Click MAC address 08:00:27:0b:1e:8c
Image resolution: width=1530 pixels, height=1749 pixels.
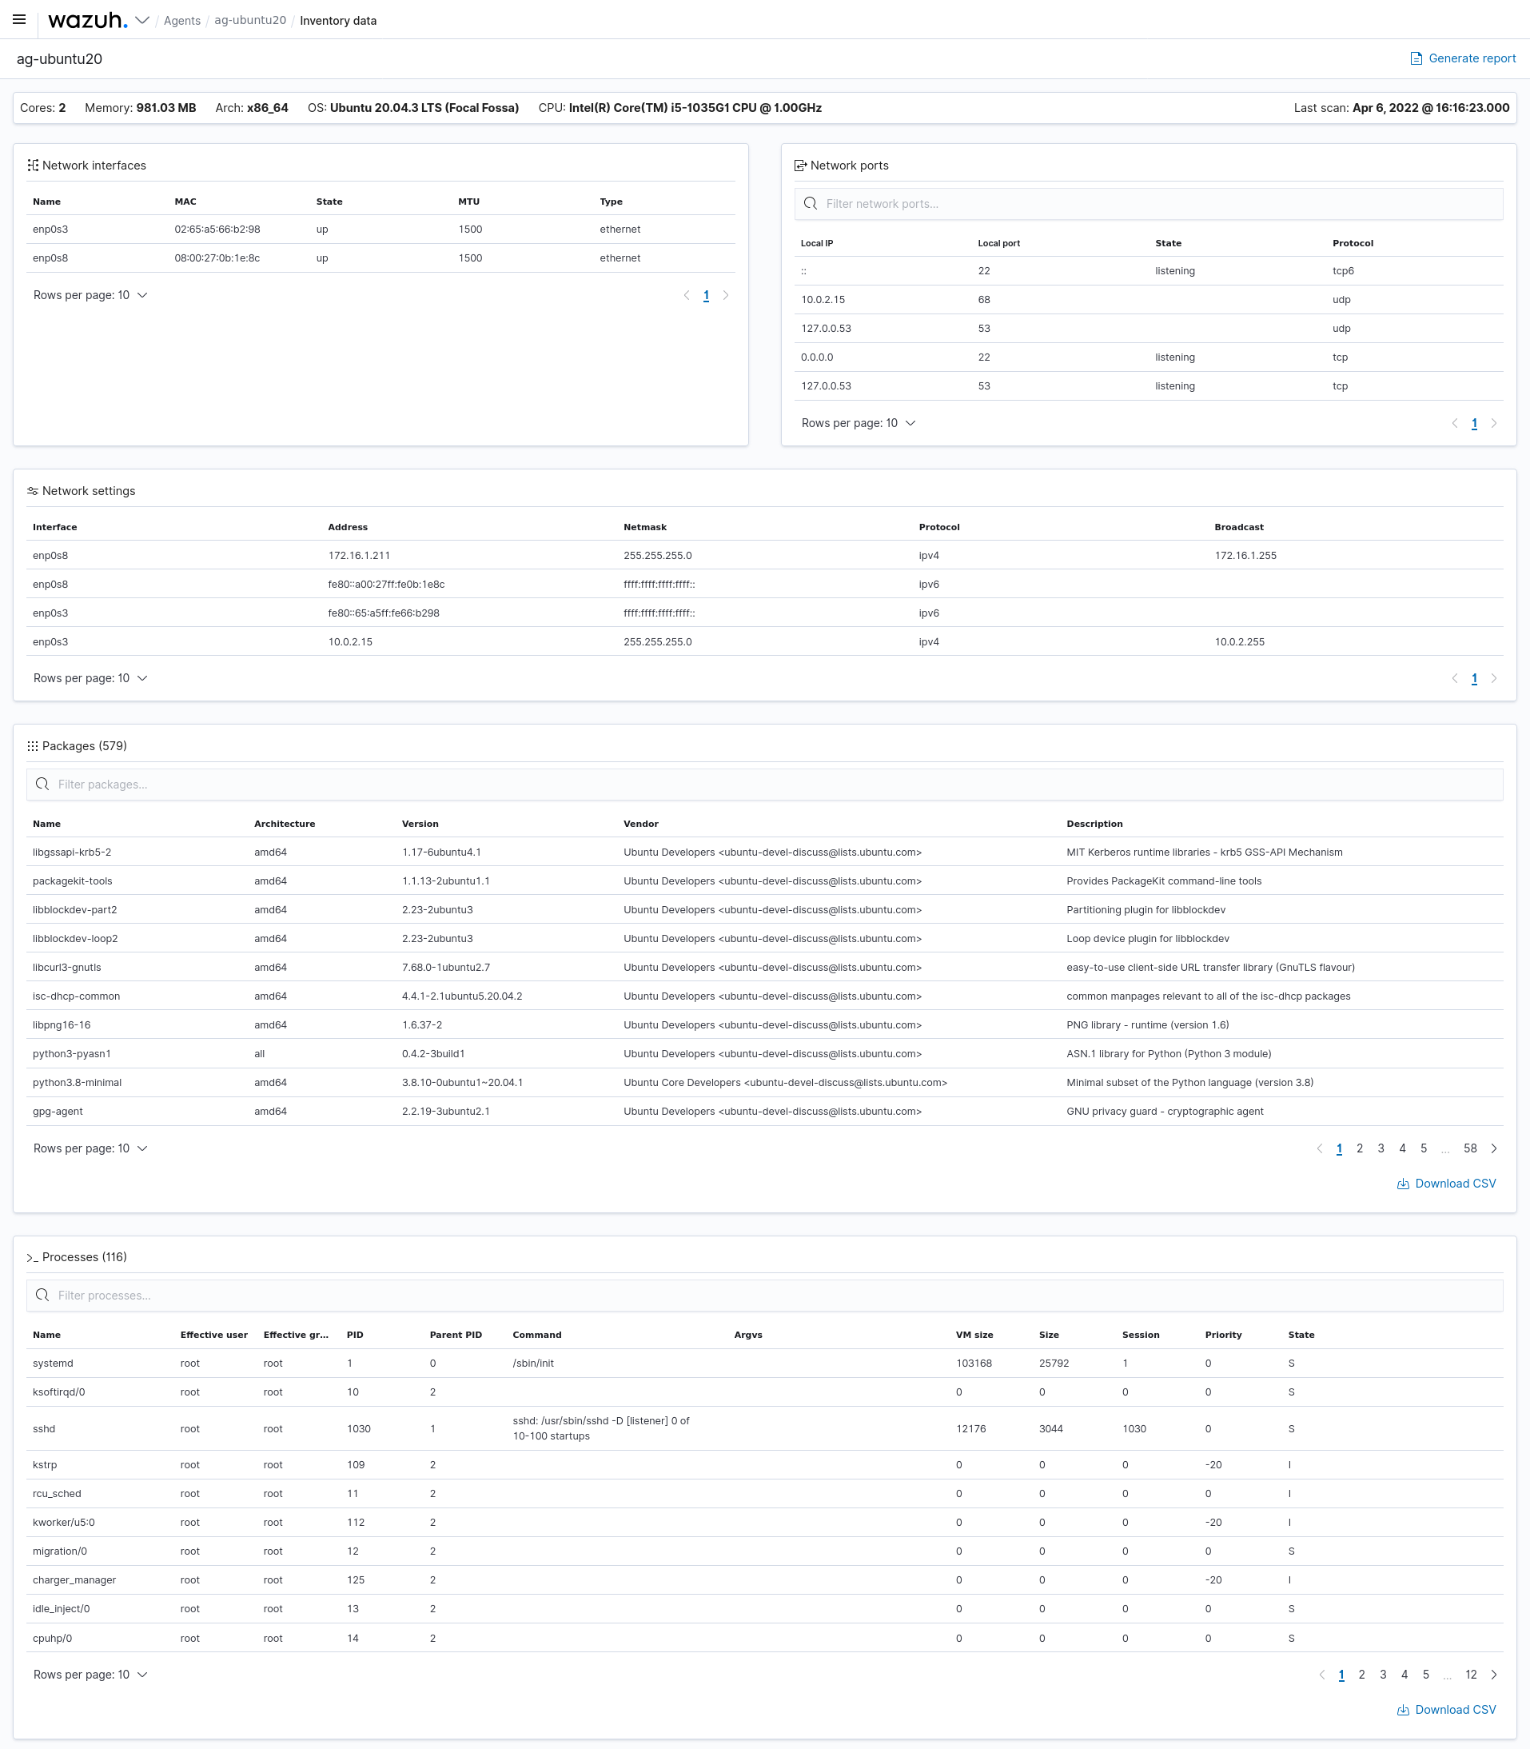click(217, 258)
